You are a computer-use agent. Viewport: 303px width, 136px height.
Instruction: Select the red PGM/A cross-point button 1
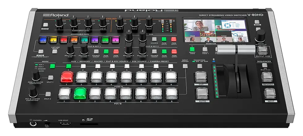click(67, 77)
